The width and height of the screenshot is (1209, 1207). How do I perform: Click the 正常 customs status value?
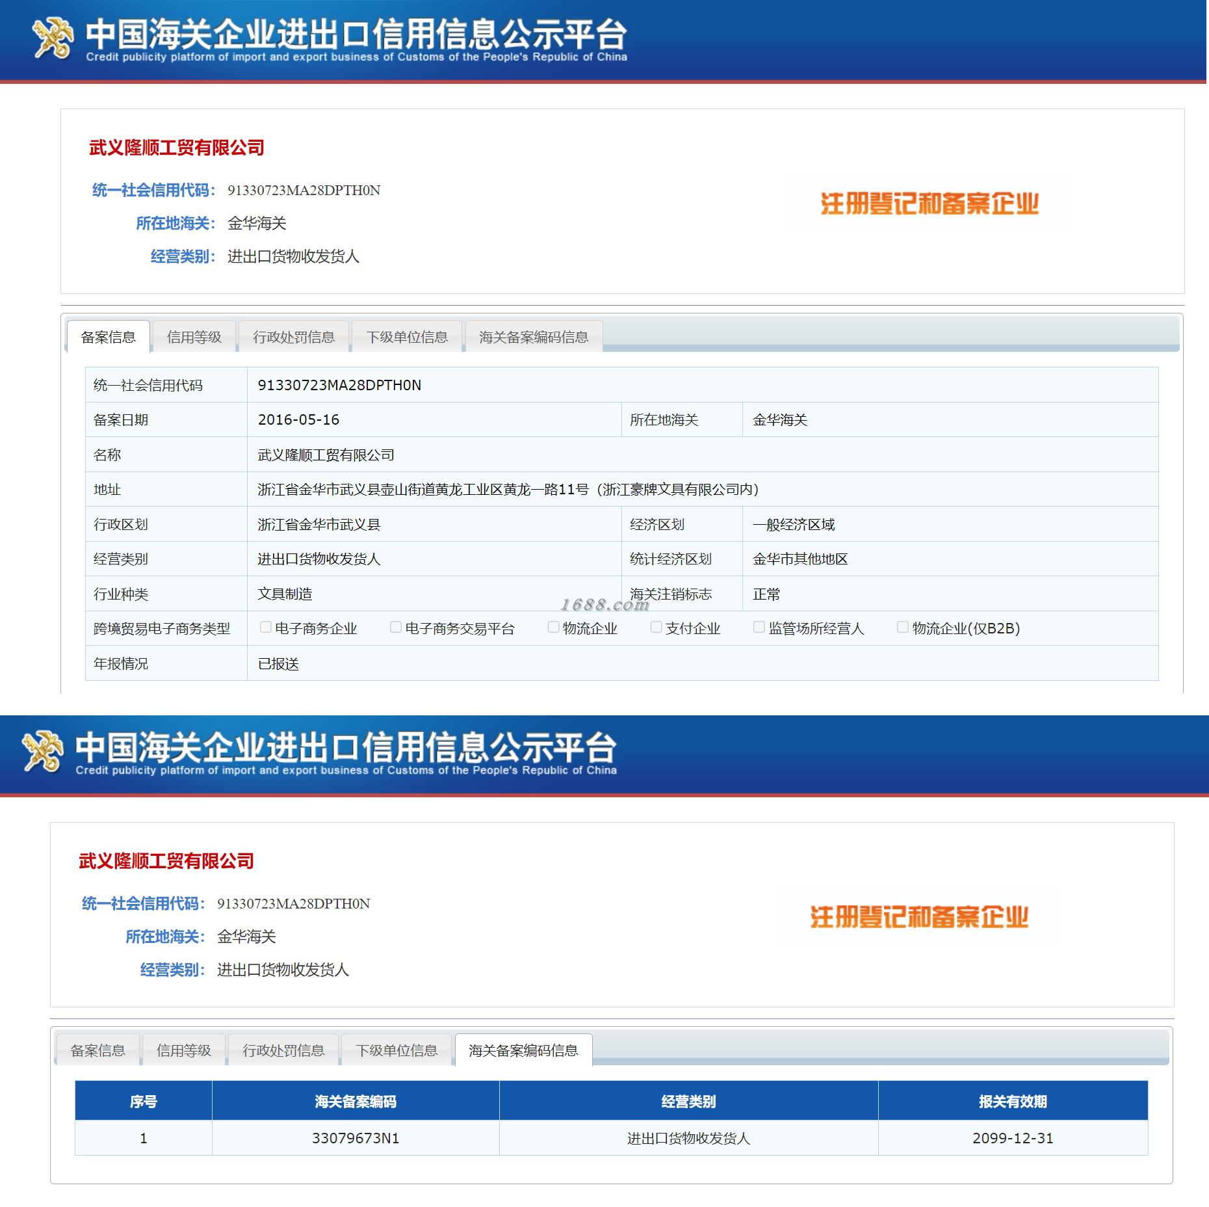coord(766,594)
